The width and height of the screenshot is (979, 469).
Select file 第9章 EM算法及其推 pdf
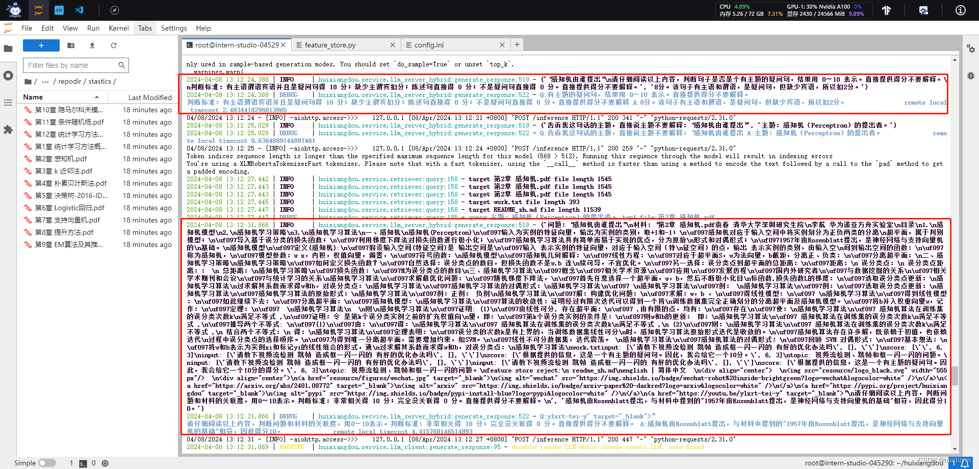(x=98, y=244)
